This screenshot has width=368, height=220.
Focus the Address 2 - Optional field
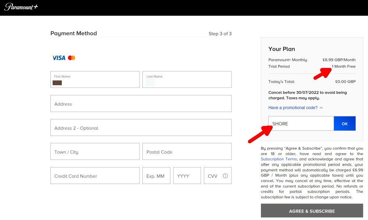(x=141, y=128)
